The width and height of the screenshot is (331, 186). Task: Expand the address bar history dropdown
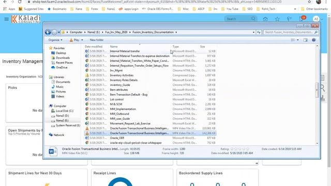pyautogui.click(x=253, y=32)
